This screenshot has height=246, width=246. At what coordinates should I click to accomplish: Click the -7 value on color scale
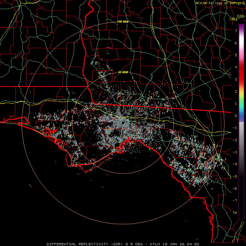(x=235, y=201)
